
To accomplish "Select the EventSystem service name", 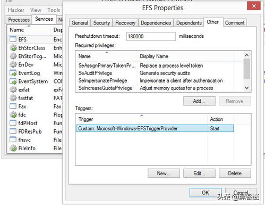I will click(x=33, y=81).
